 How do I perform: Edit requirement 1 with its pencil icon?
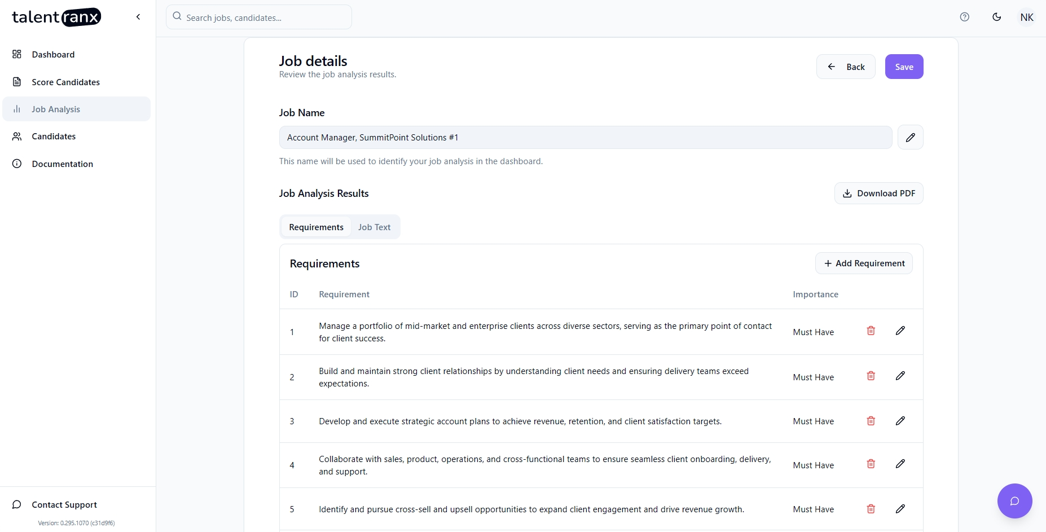coord(900,331)
